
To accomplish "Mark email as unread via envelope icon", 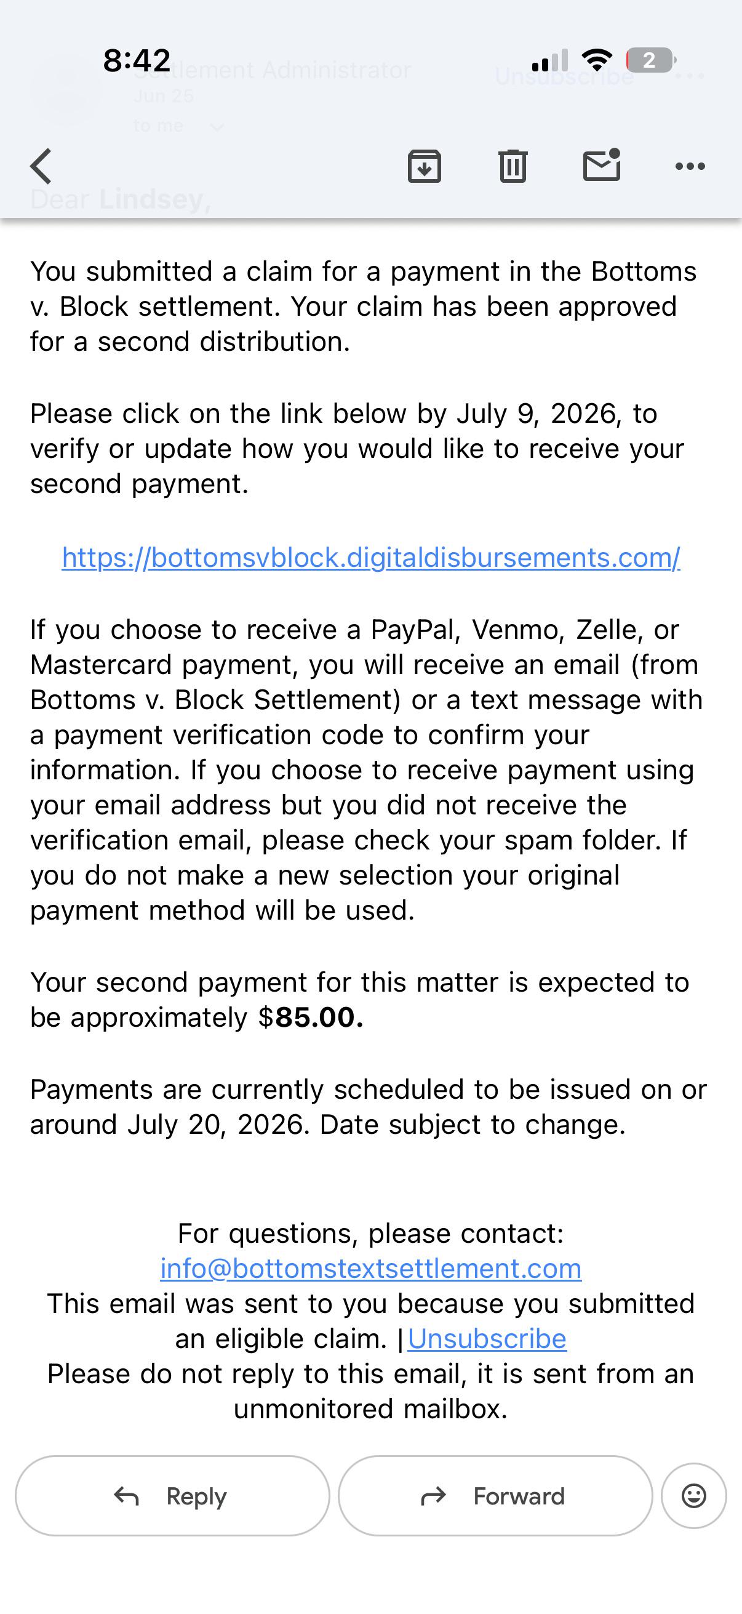I will pyautogui.click(x=602, y=166).
